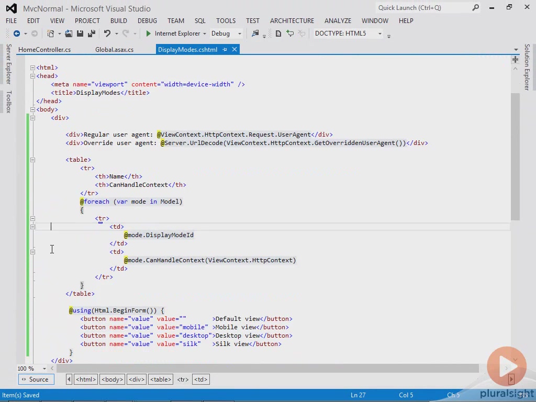Open the FILE menu
Image resolution: width=536 pixels, height=402 pixels.
coord(12,21)
